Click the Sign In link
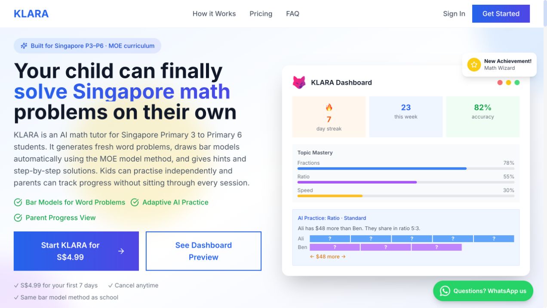 tap(454, 14)
